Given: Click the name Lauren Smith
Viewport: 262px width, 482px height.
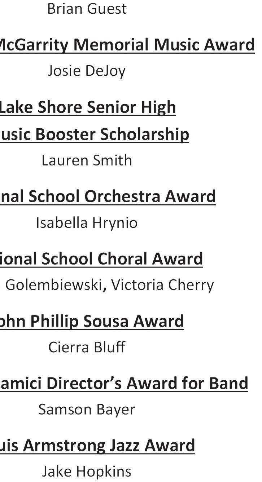Looking at the screenshot, I should click(87, 160).
